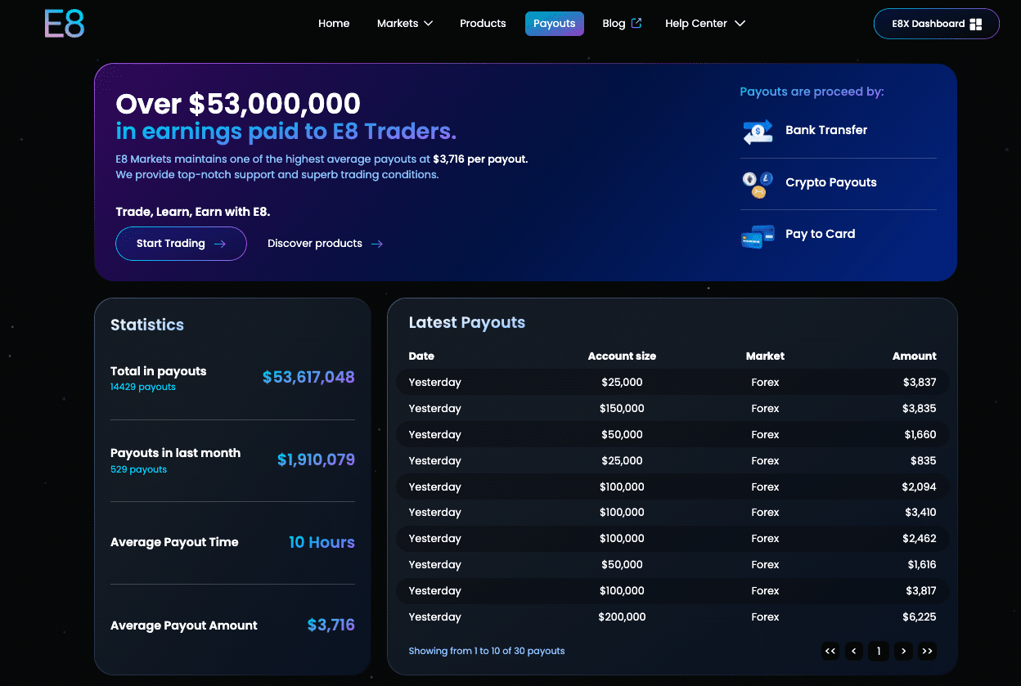Click the arrow beside Discover products
Image resolution: width=1021 pixels, height=686 pixels.
[x=376, y=244]
